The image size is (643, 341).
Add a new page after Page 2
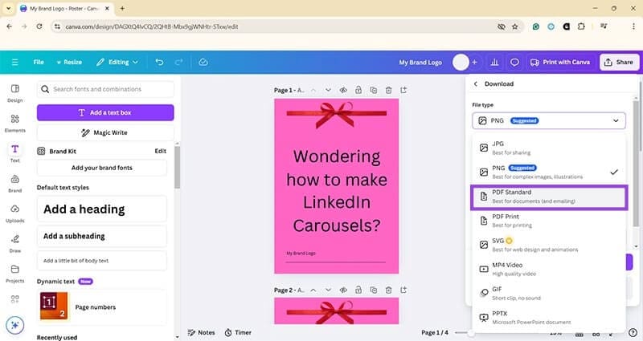(x=403, y=290)
